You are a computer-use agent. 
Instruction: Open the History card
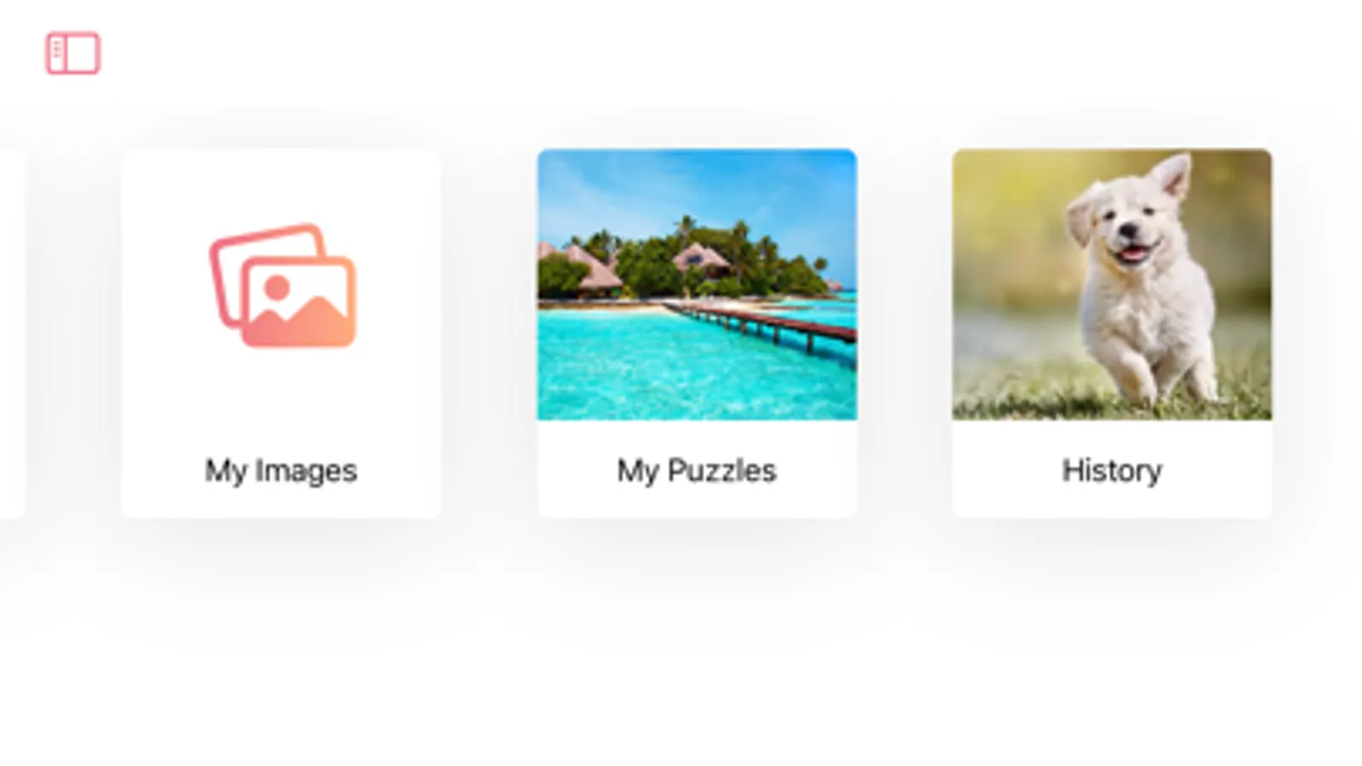tap(1112, 333)
